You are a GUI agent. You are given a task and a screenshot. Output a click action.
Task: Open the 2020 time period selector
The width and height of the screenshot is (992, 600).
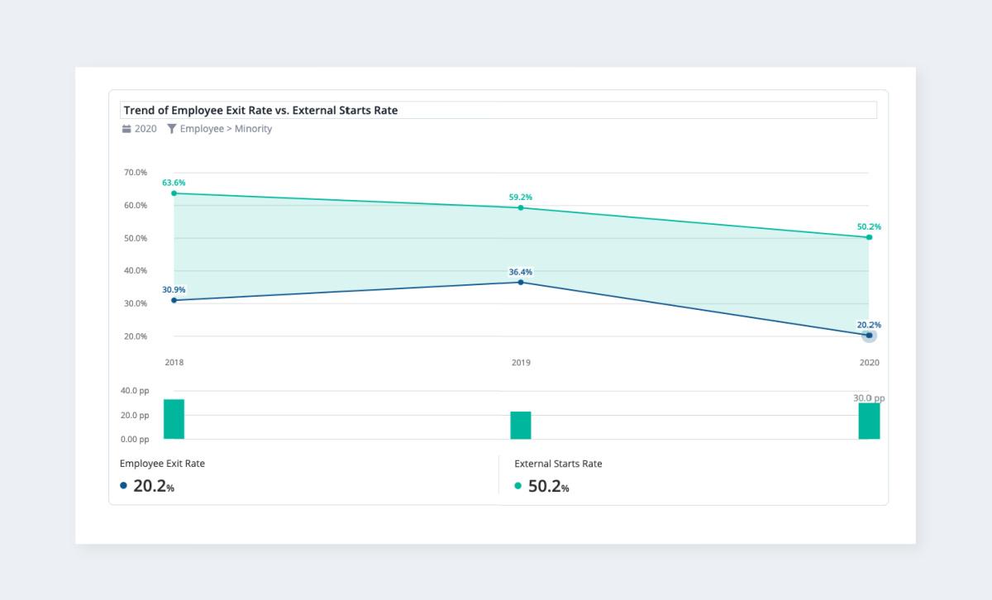[x=139, y=129]
